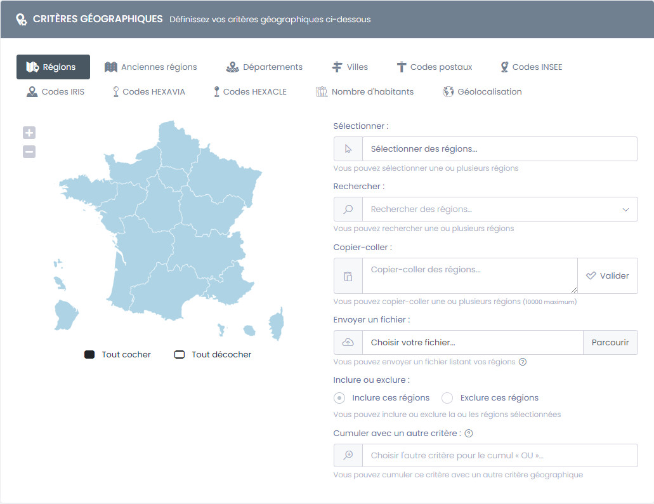This screenshot has width=654, height=504.
Task: Open the Sélectionner des régions selector
Action: [499, 149]
